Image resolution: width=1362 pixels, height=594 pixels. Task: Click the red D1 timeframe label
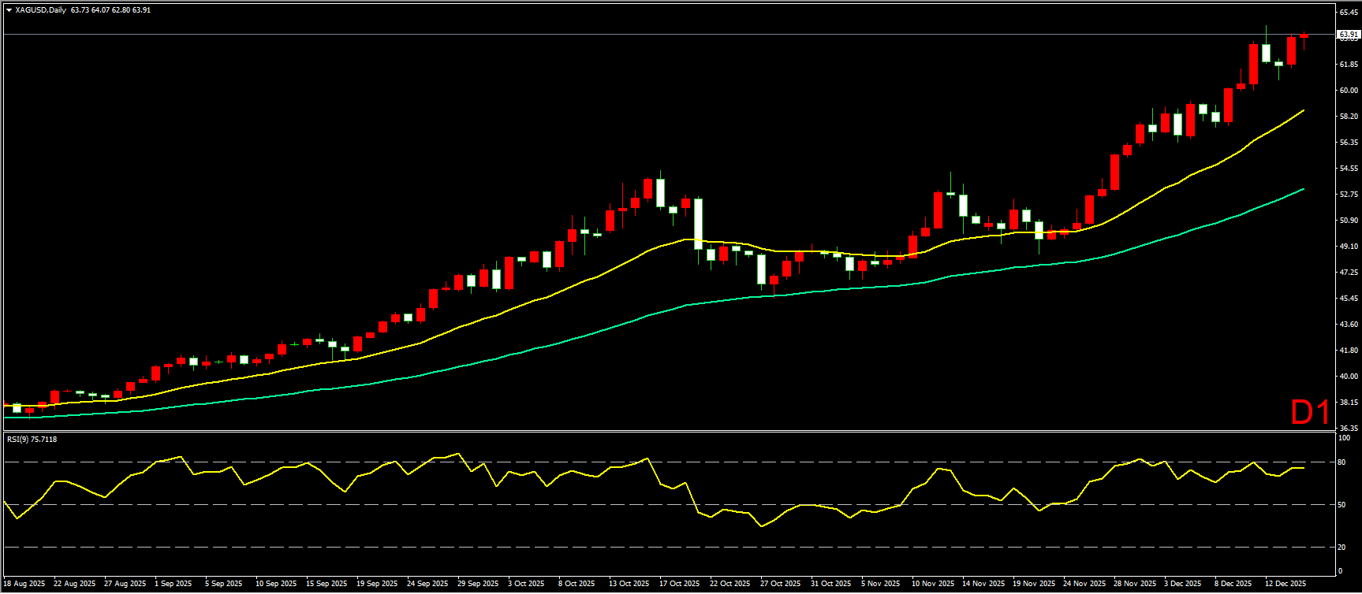pyautogui.click(x=1310, y=412)
